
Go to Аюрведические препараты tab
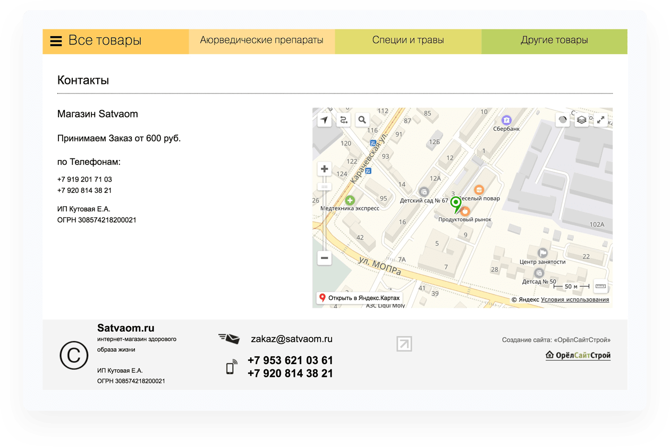[x=262, y=40]
